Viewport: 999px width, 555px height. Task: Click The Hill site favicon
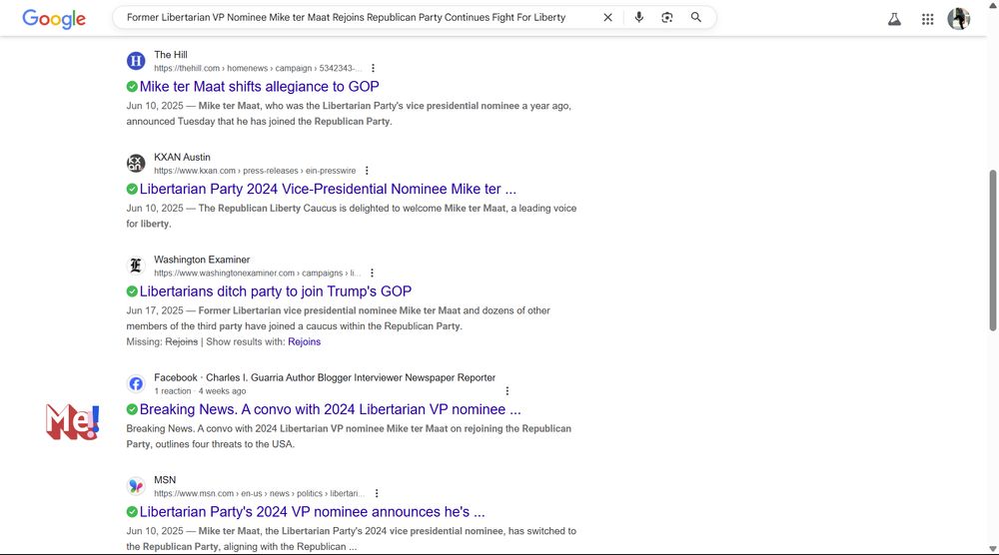click(x=136, y=61)
